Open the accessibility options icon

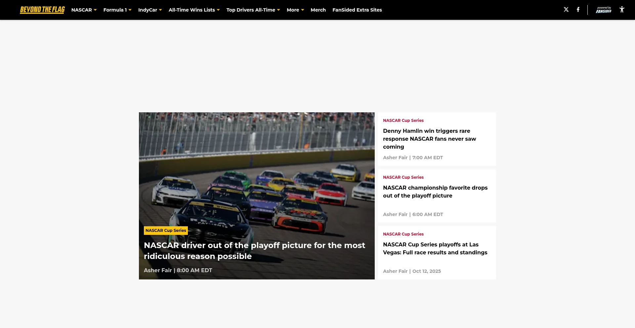click(x=622, y=10)
